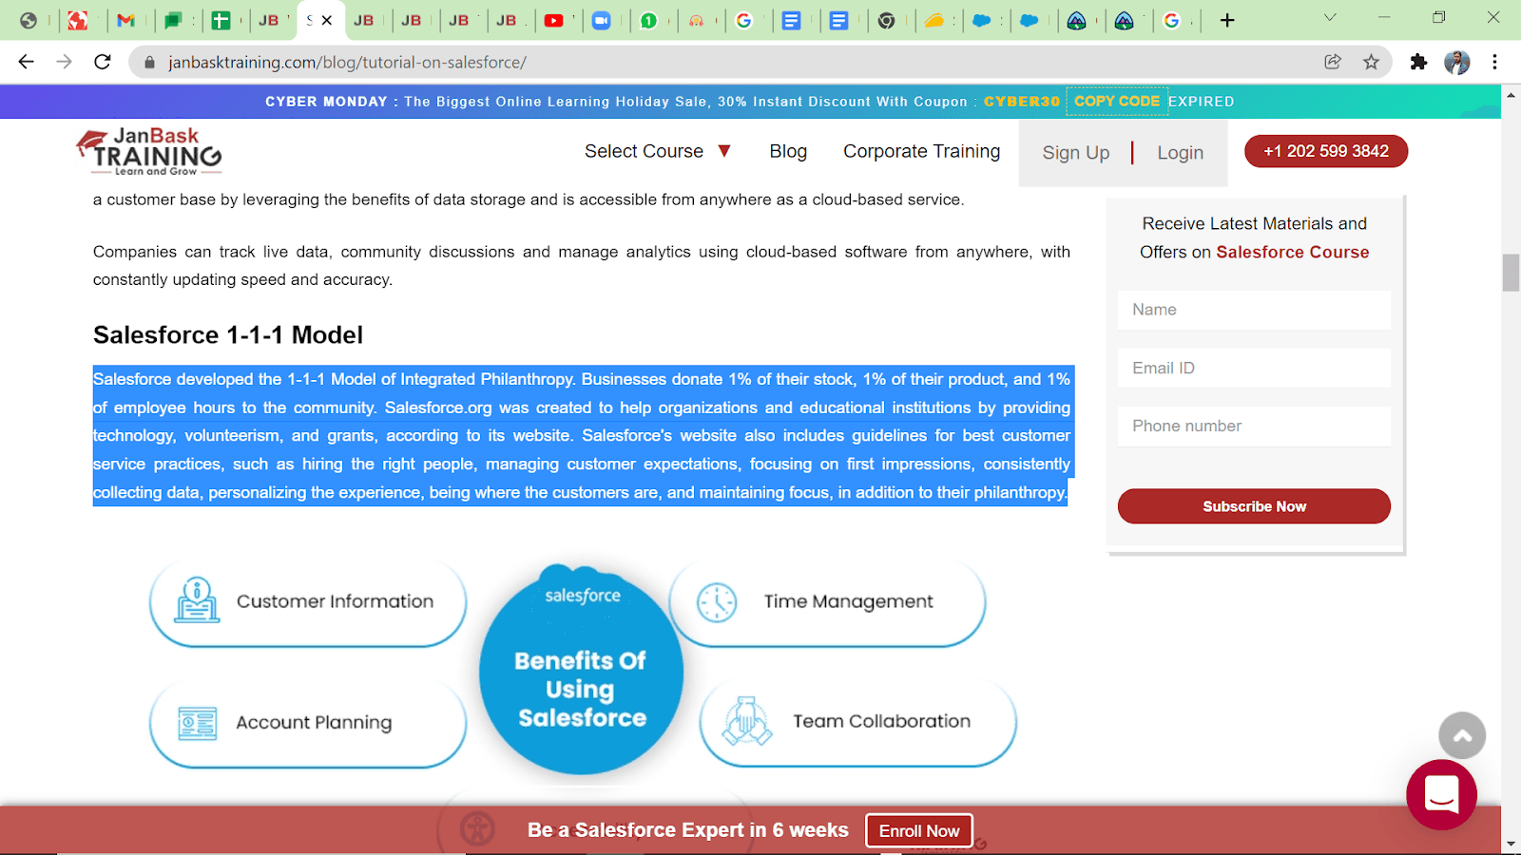Go back to the previous page
1521x855 pixels.
[x=26, y=62]
